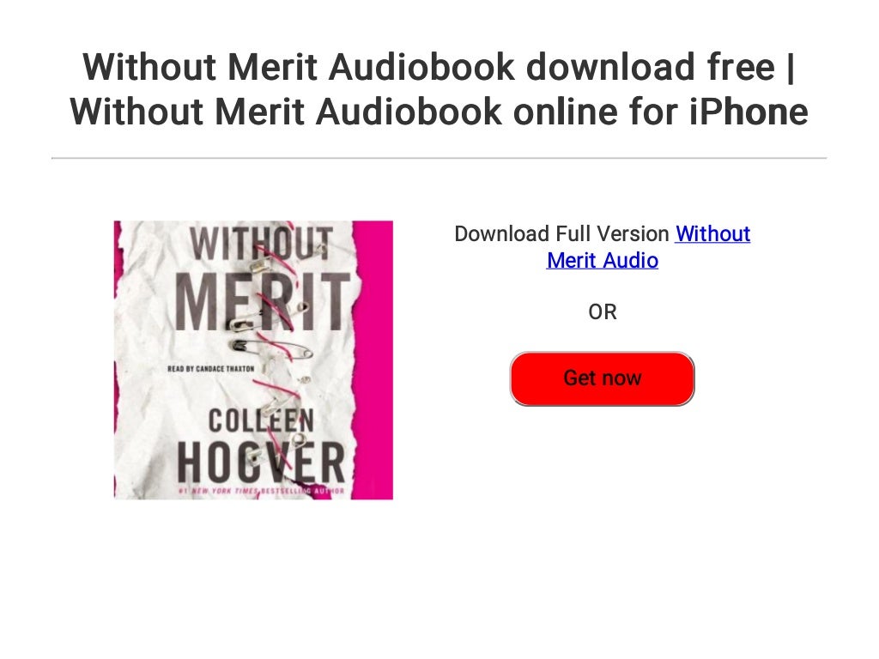The height and width of the screenshot is (659, 879).
Task: Click "READ BY CANDACE THAXTON" on the cover
Action: [211, 369]
